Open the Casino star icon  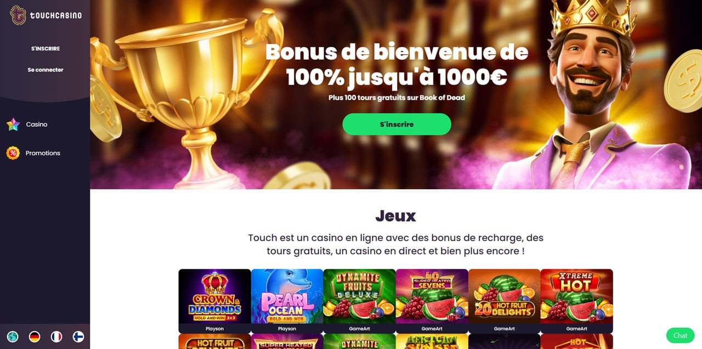(x=13, y=125)
